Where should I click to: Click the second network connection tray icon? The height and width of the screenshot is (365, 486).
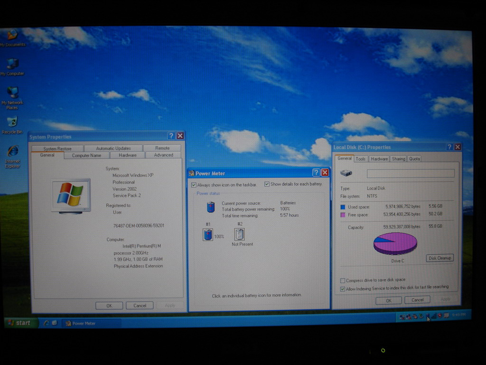(409, 317)
